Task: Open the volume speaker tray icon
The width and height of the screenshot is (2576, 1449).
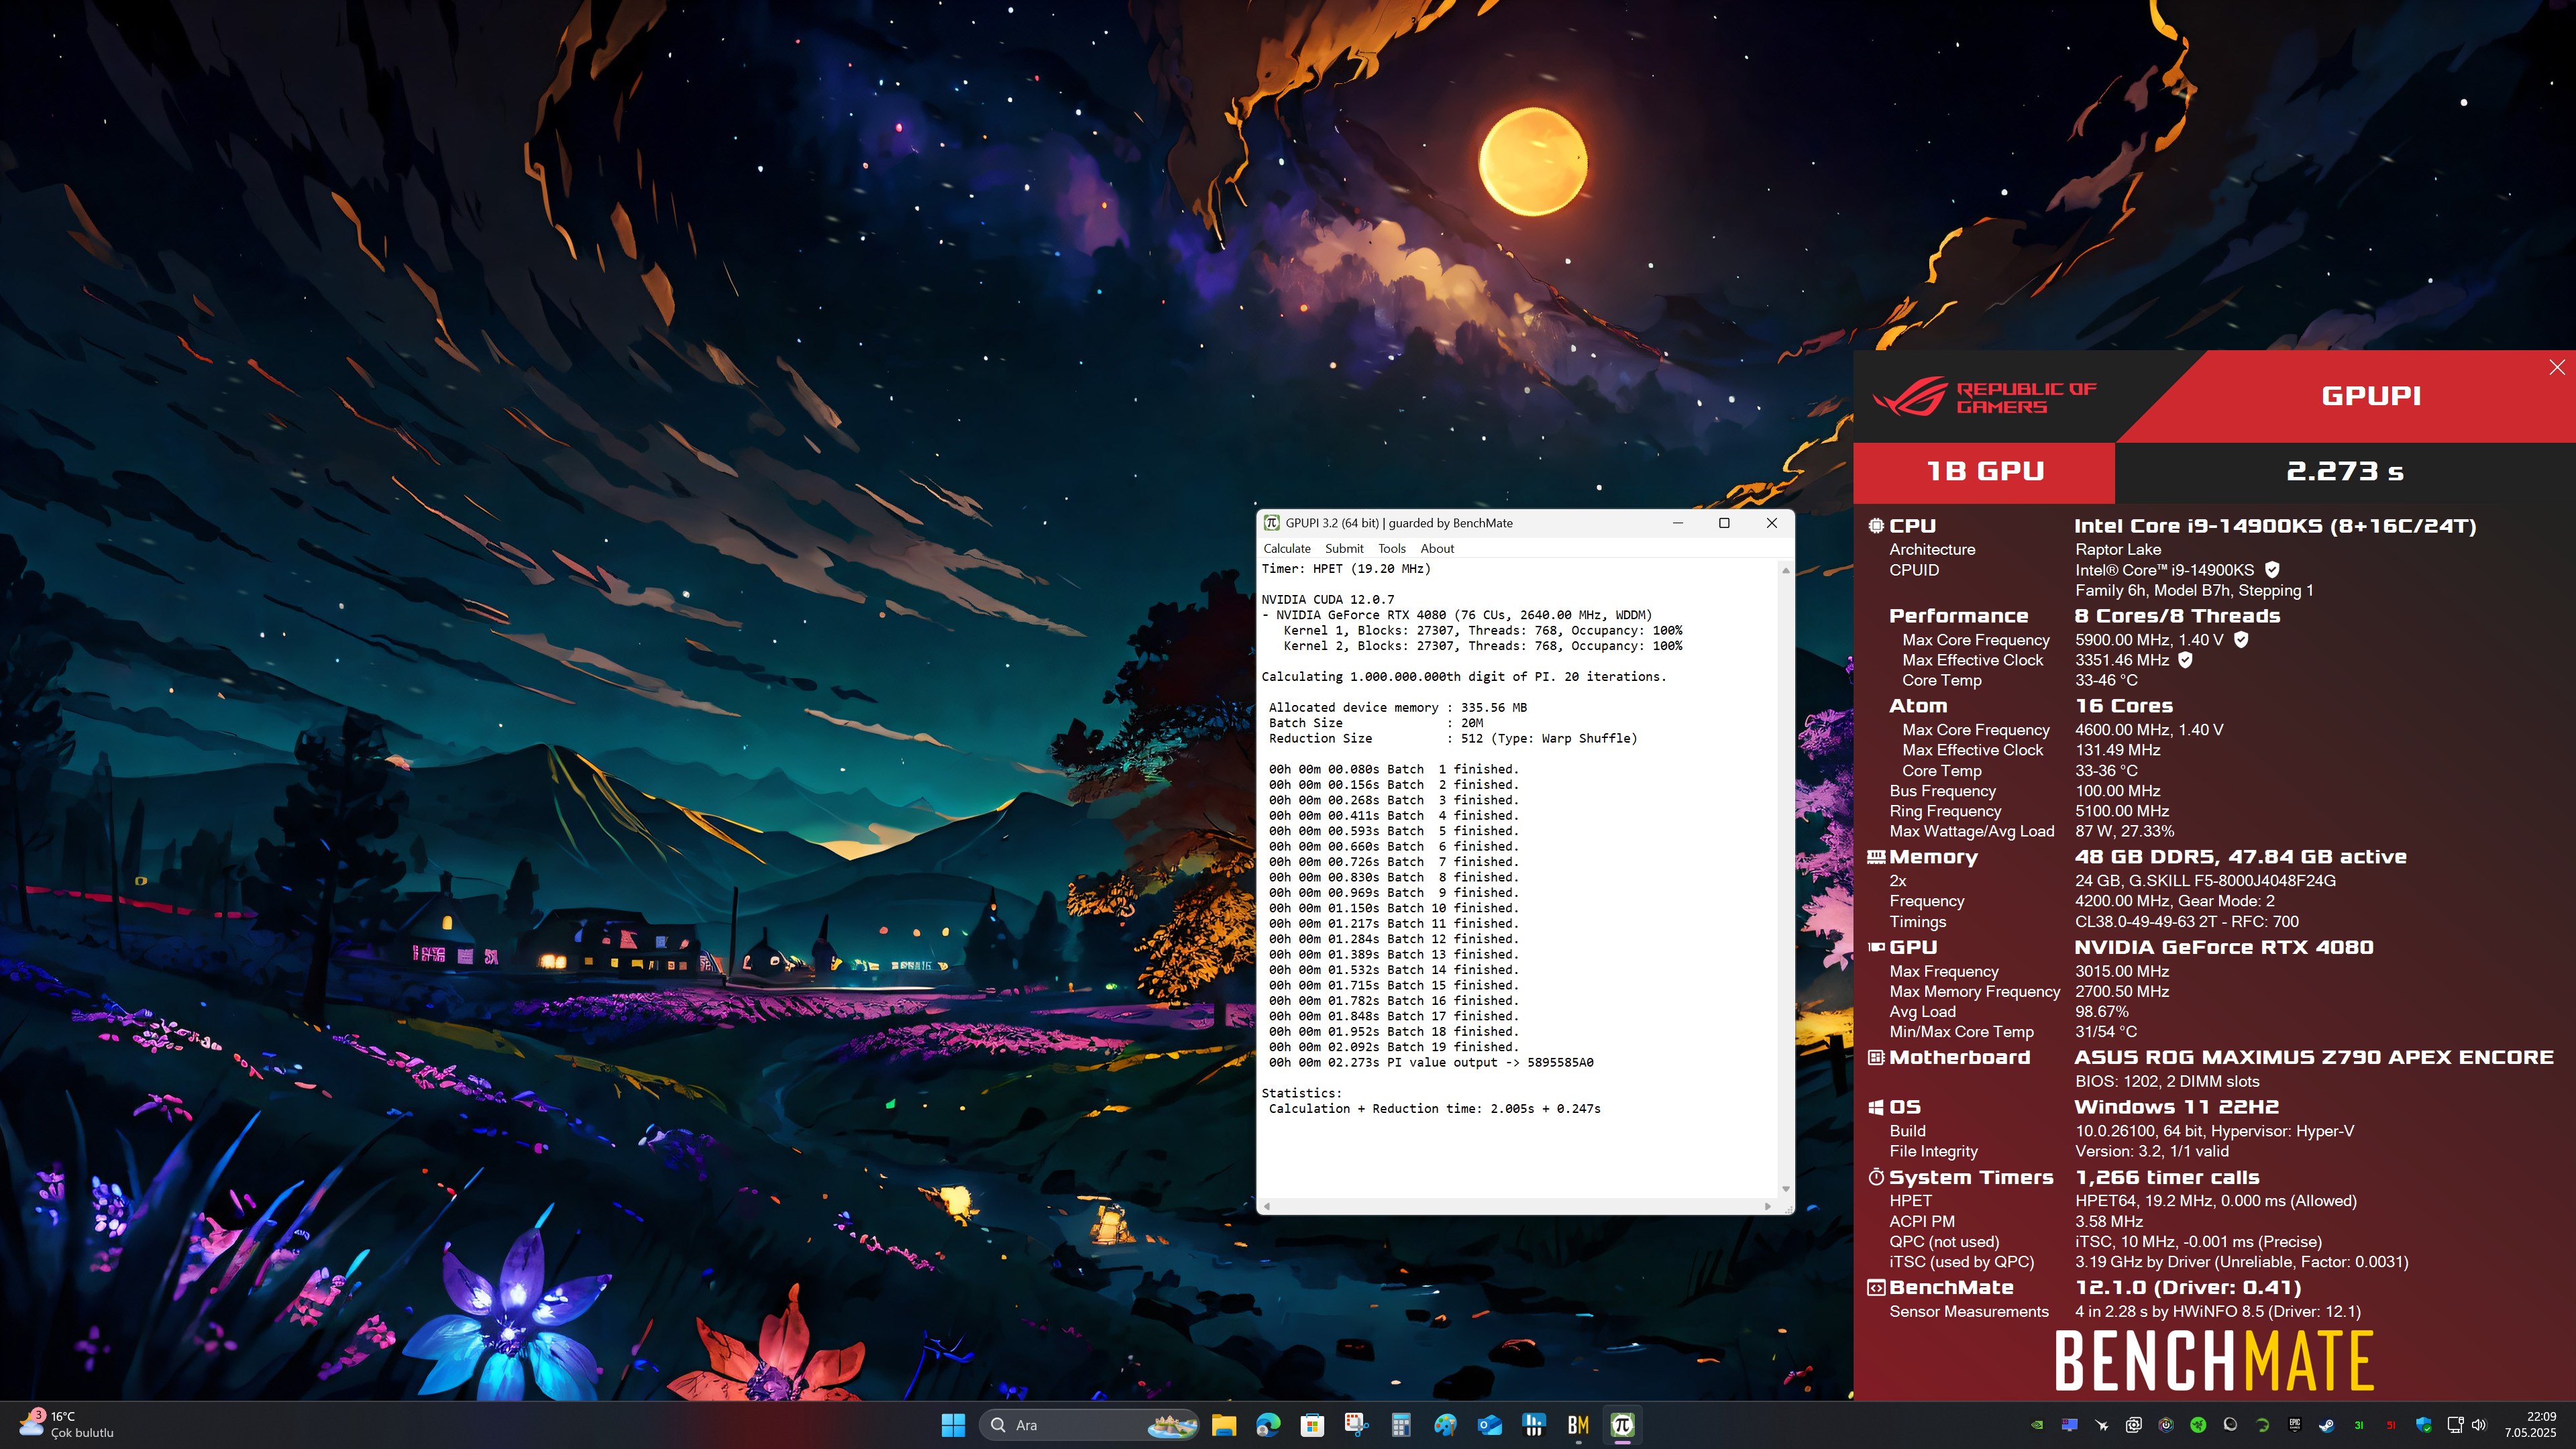Action: tap(2480, 1425)
